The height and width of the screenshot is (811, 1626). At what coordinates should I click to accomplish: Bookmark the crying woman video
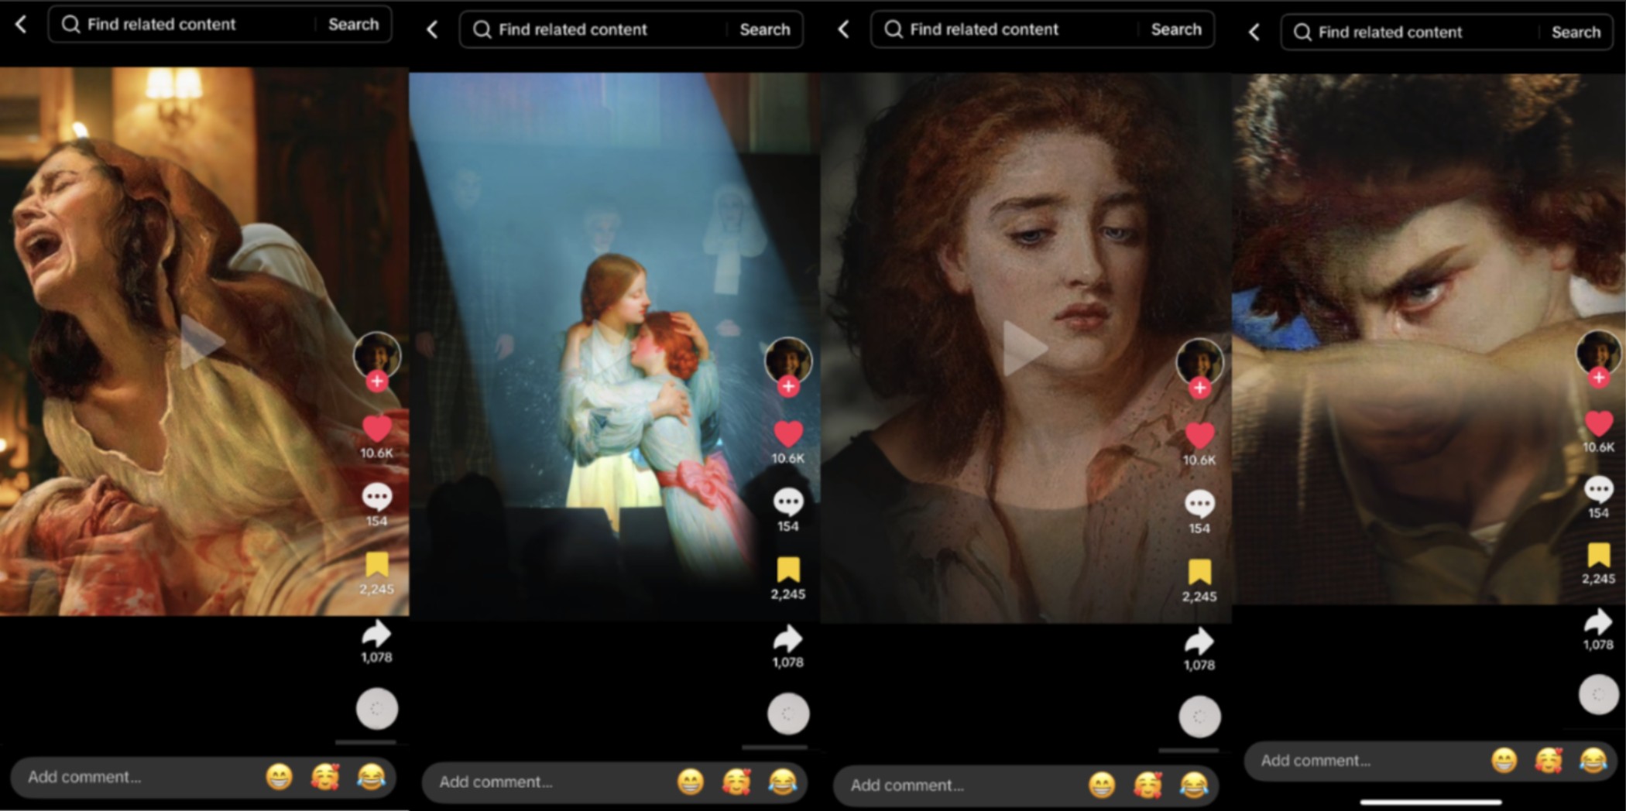coord(377,565)
